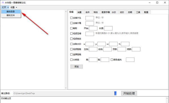Click the 右侧 crop input field

[107, 49]
